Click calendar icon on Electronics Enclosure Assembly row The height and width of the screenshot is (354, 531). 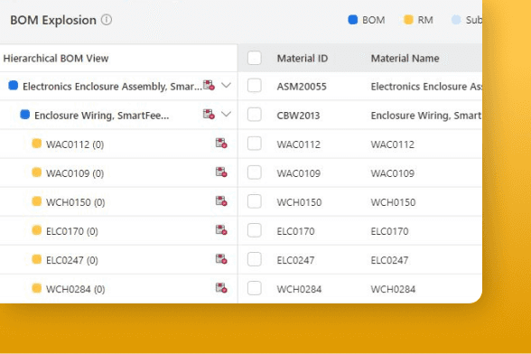(209, 85)
